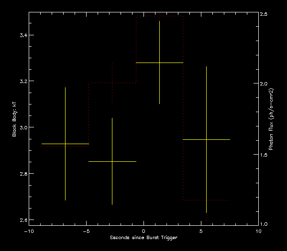Click the 1.5 tick label on the right axis
Screen dimensions: 287x251
[x=264, y=155]
